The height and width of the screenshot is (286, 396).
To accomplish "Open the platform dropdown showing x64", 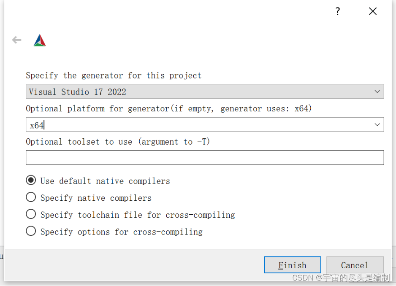I will coord(377,124).
